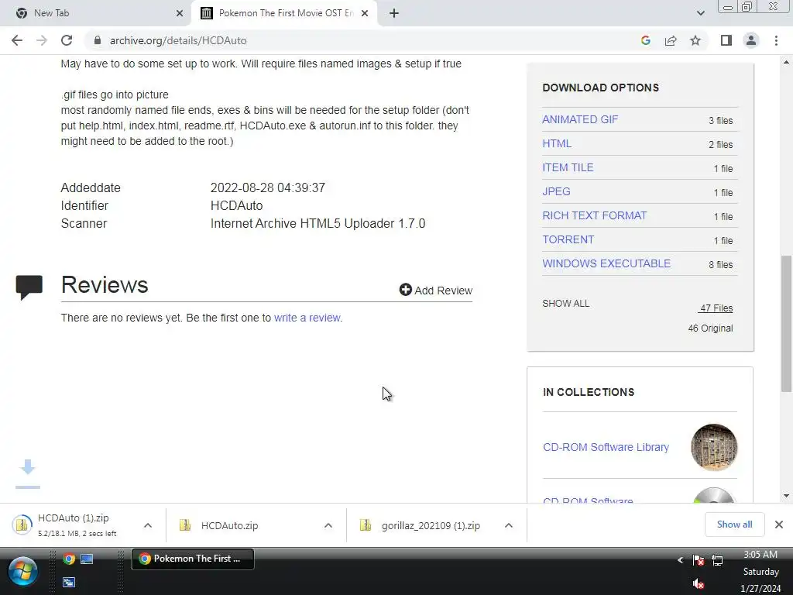This screenshot has height=595, width=793.
Task: Click the Reviews speech bubble icon
Action: click(29, 287)
